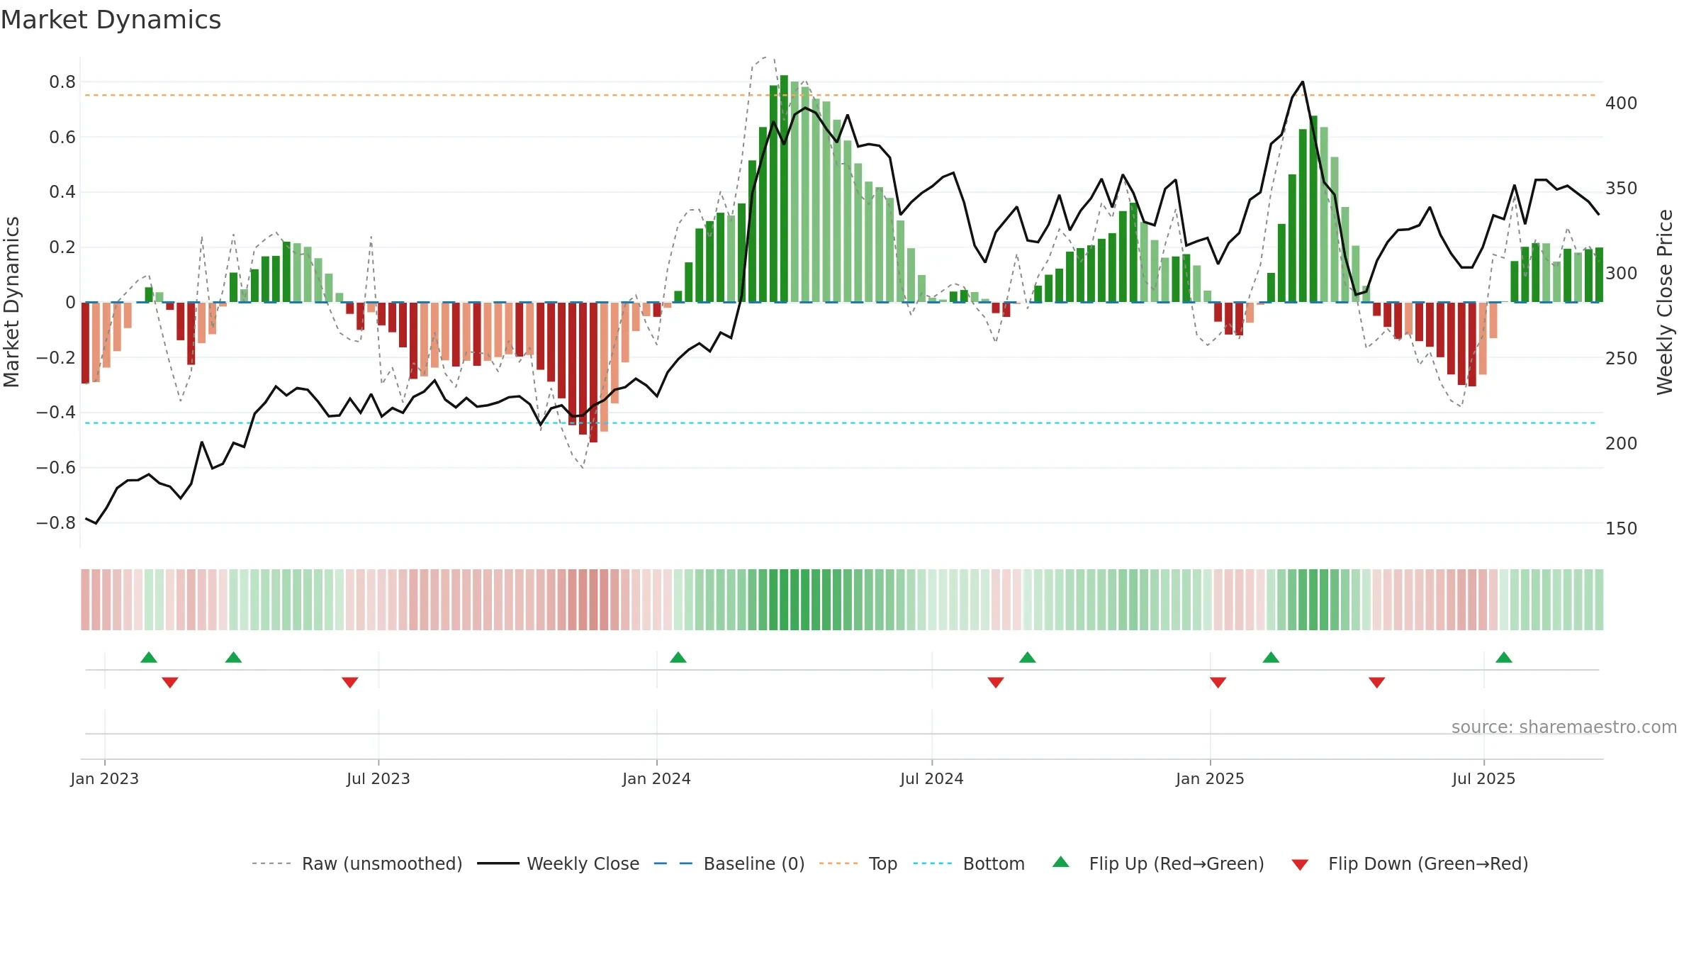
Task: Click the Jan 2024 x-axis label
Action: [x=657, y=778]
